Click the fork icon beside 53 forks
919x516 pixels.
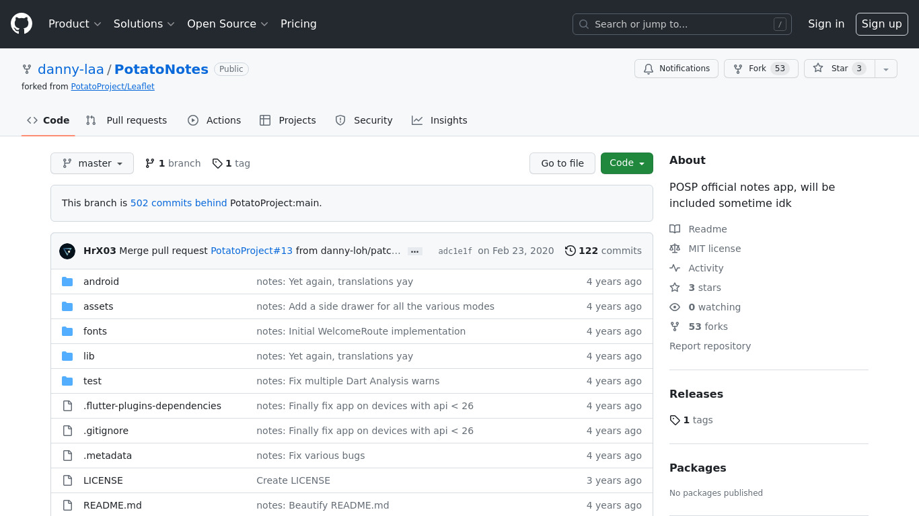[x=675, y=327]
